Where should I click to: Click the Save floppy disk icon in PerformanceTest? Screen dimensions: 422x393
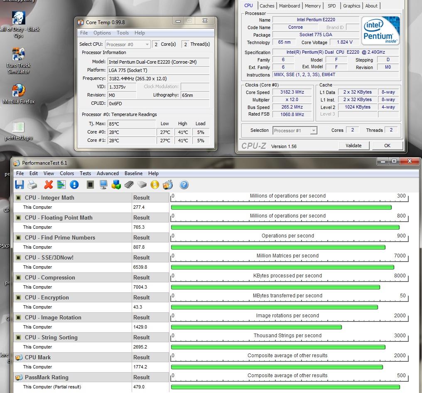pyautogui.click(x=20, y=185)
